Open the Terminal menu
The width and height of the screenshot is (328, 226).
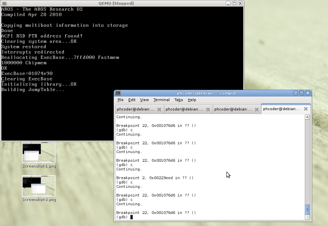(x=161, y=100)
